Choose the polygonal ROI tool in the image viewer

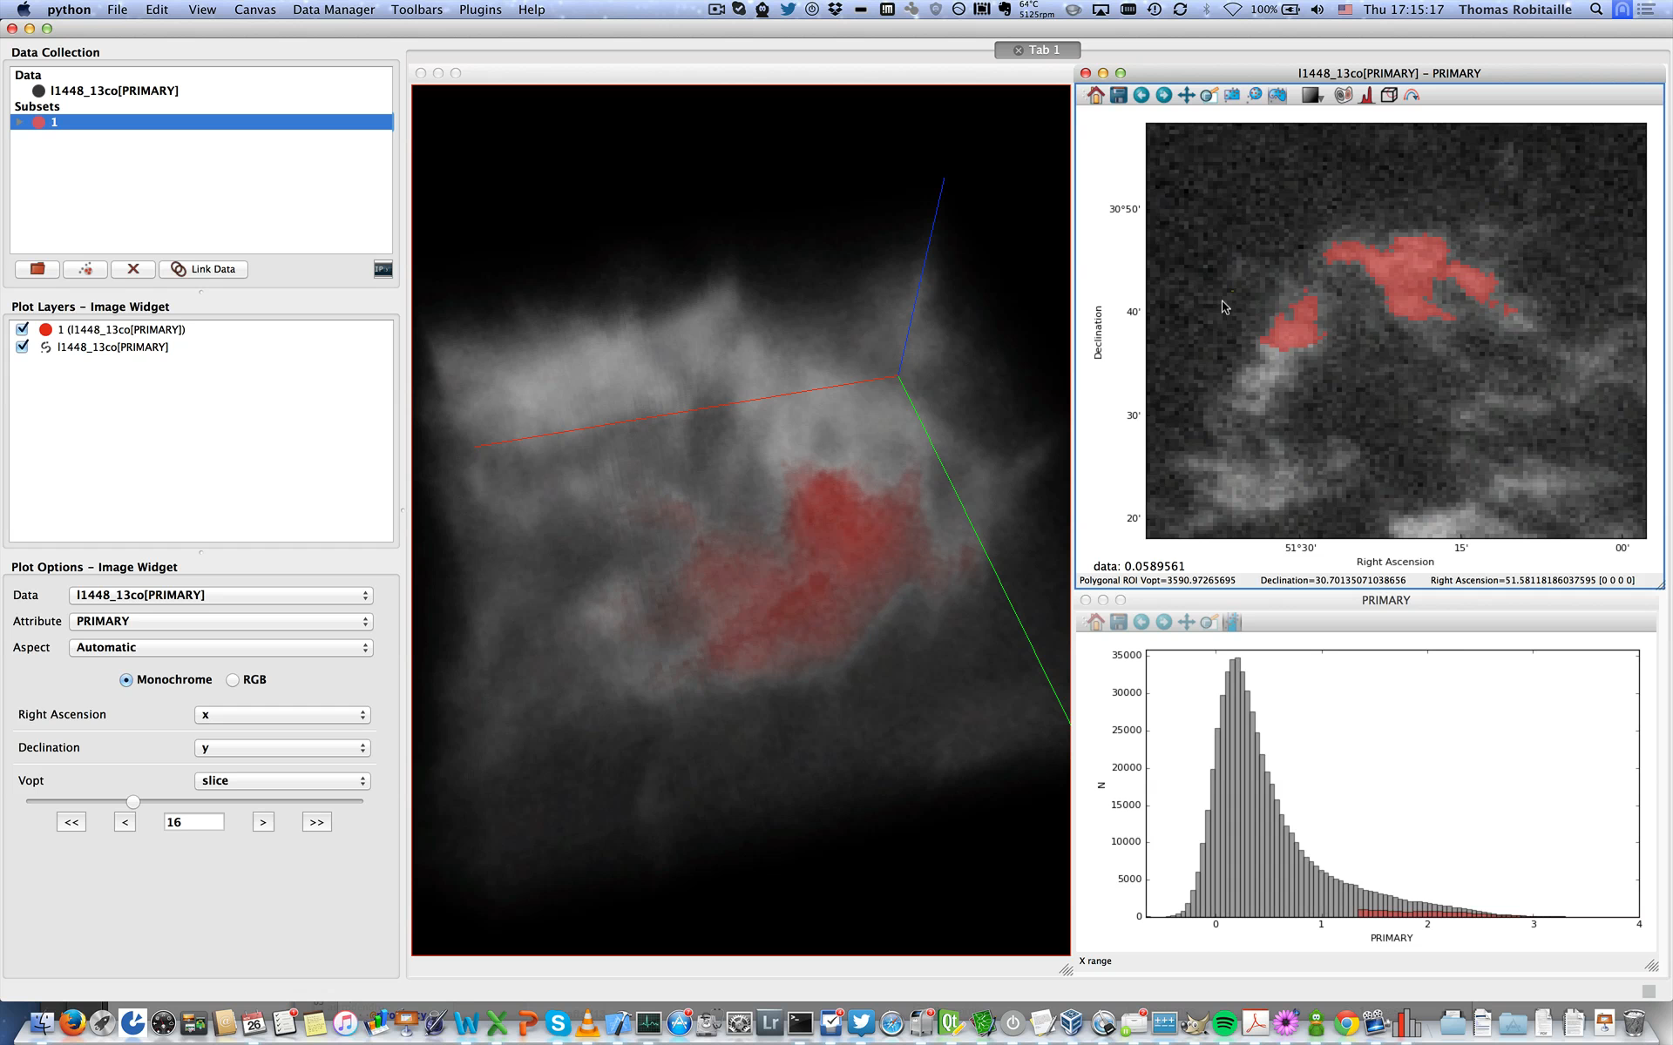[1277, 96]
